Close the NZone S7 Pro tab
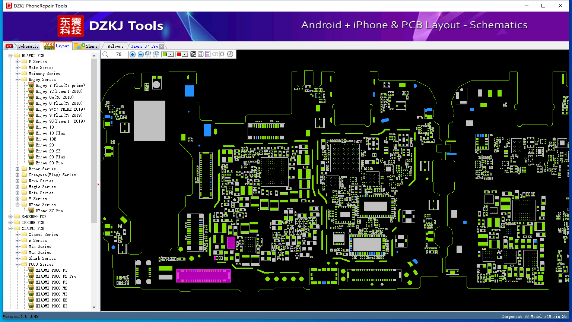This screenshot has width=572, height=322. click(x=161, y=47)
